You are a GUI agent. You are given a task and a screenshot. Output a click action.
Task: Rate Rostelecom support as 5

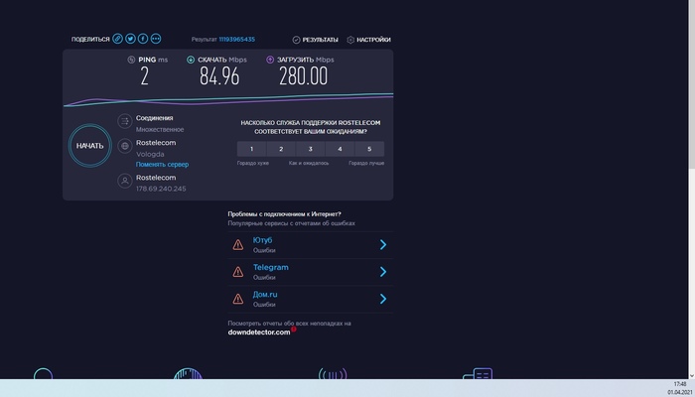click(x=369, y=149)
